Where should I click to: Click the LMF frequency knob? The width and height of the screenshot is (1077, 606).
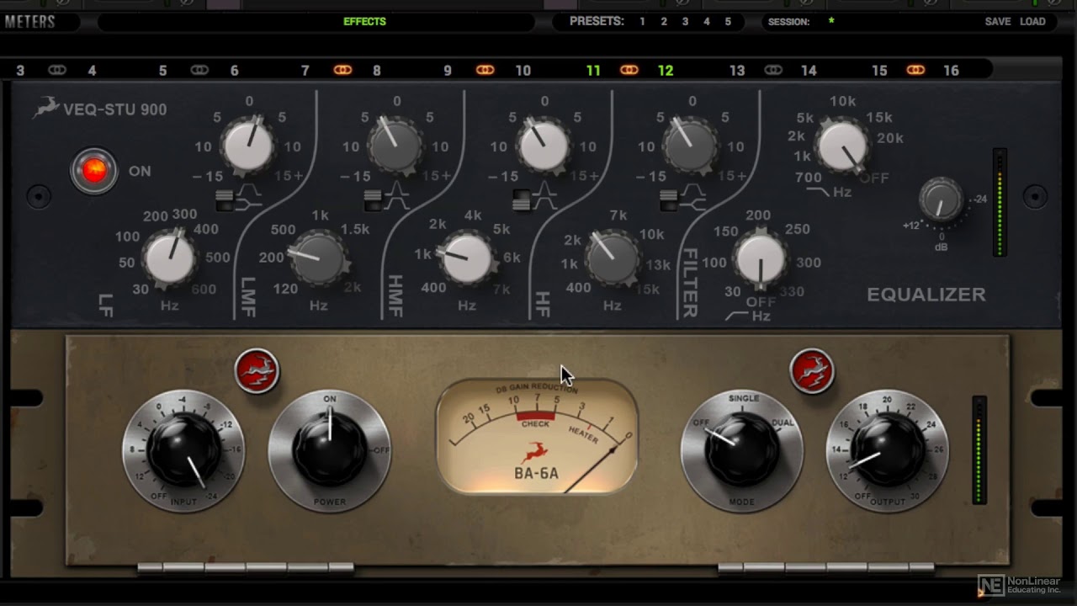tap(319, 258)
